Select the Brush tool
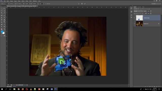This screenshot has height=91, width=162. 4,15
